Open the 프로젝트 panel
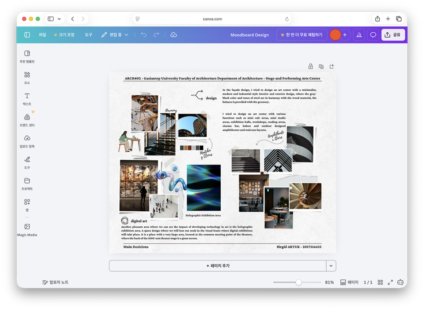This screenshot has height=310, width=424. coord(27,184)
